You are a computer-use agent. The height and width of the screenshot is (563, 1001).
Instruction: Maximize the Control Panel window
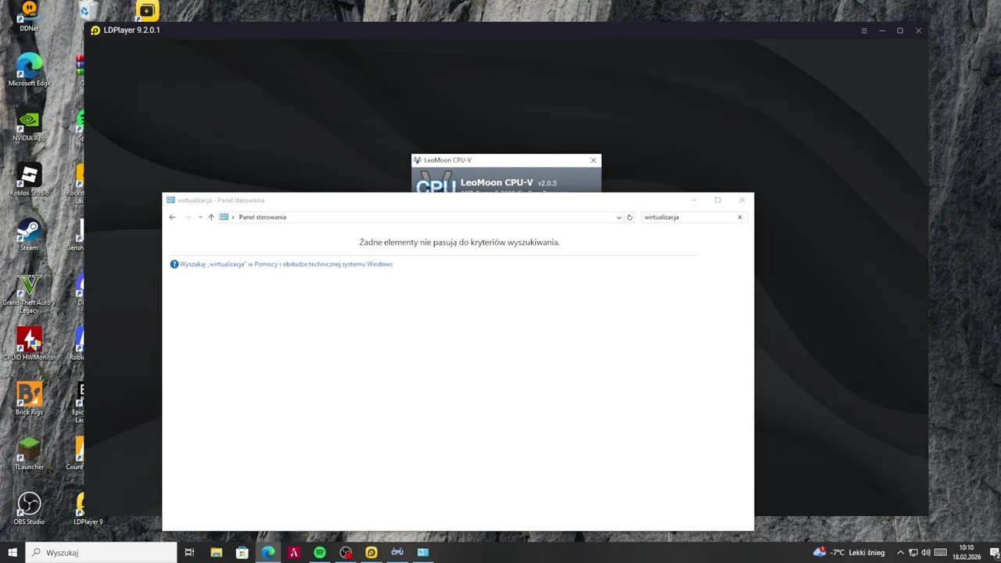point(718,200)
